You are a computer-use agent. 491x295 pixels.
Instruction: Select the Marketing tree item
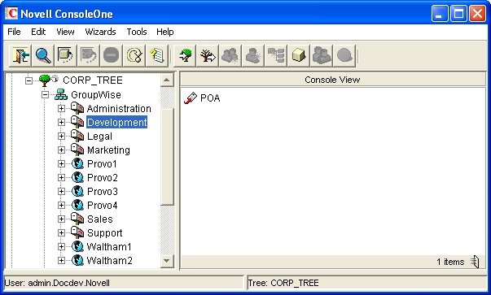point(108,150)
